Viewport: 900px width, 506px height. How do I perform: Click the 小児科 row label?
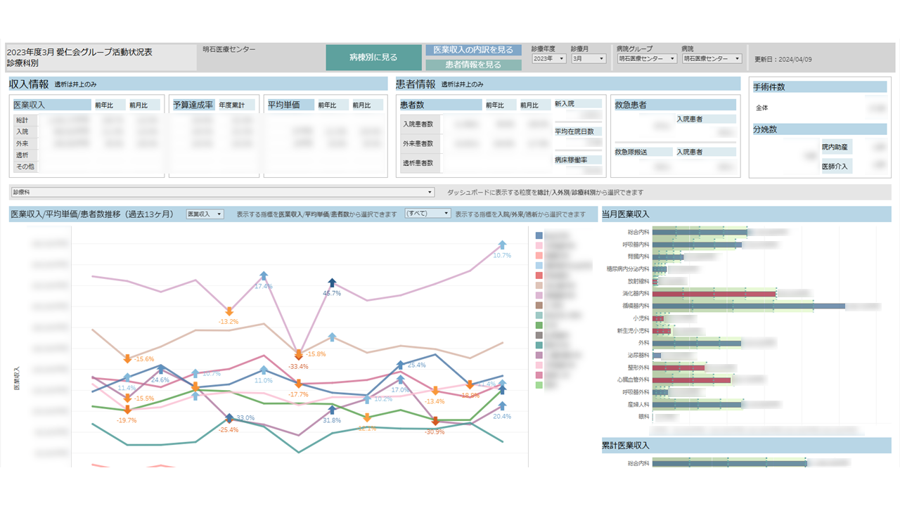click(x=641, y=318)
